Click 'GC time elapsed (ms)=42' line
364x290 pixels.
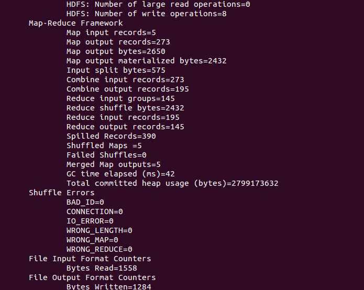click(120, 174)
